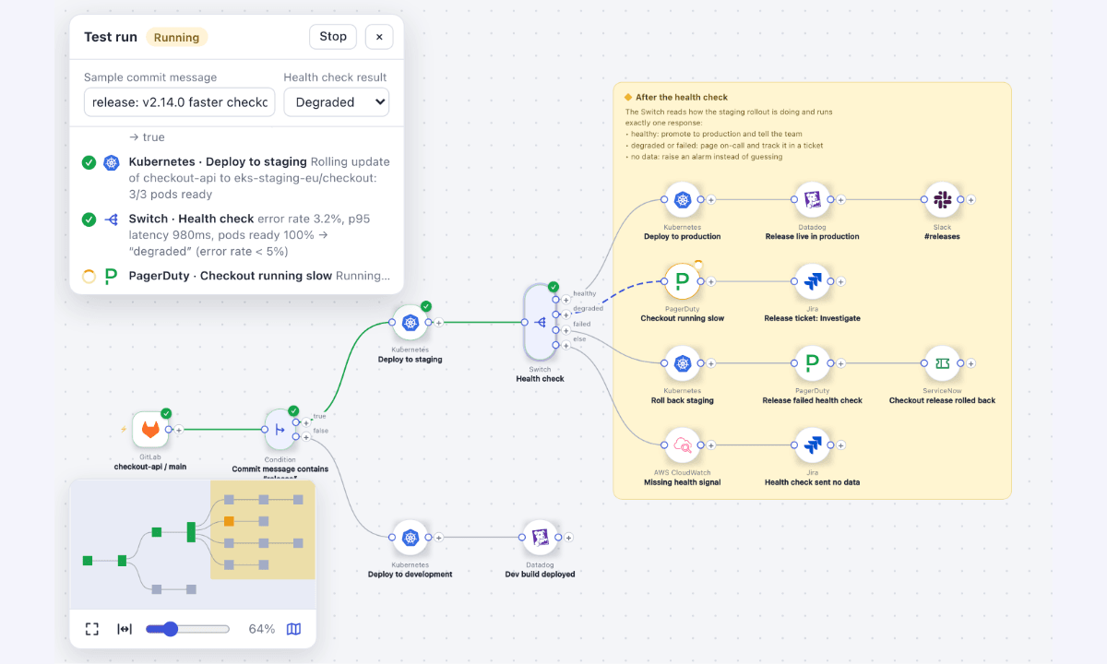1107x664 pixels.
Task: Close the Test run panel
Action: click(379, 37)
